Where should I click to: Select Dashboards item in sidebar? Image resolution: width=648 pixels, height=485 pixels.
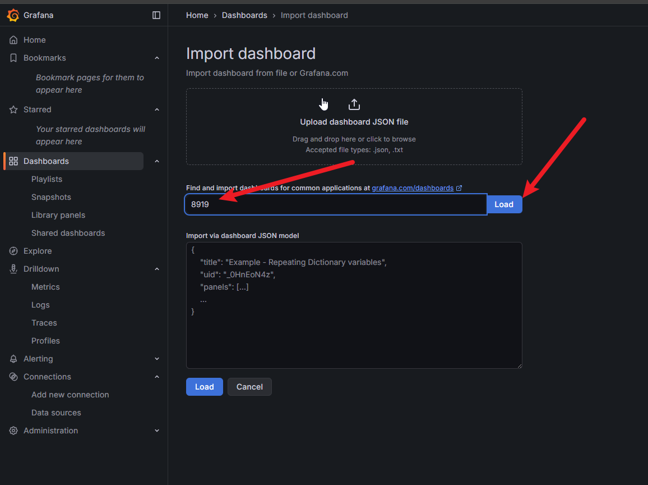coord(73,161)
